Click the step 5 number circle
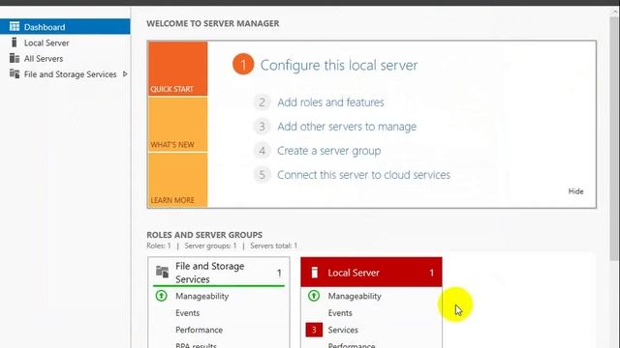The image size is (620, 348). (x=262, y=174)
